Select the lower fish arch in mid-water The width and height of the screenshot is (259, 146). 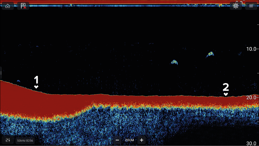pos(174,62)
